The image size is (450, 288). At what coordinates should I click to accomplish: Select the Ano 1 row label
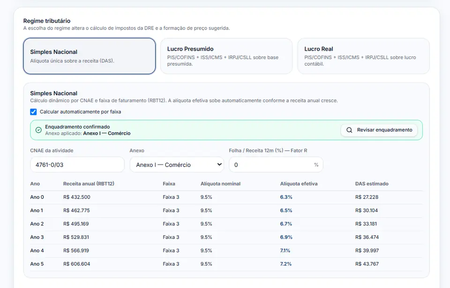pos(37,211)
